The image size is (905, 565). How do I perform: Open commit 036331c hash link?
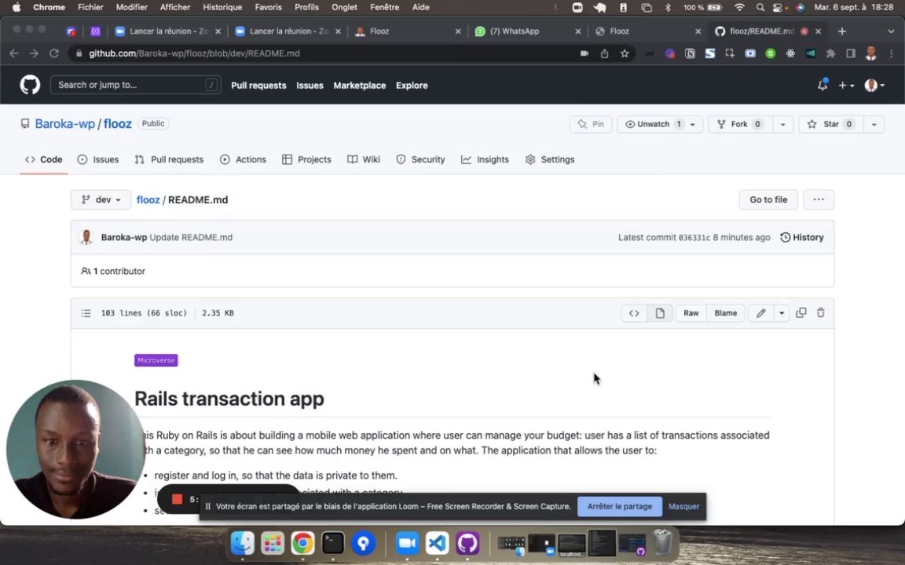tap(694, 238)
